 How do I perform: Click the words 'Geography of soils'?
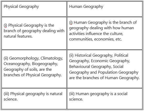point(21,69)
